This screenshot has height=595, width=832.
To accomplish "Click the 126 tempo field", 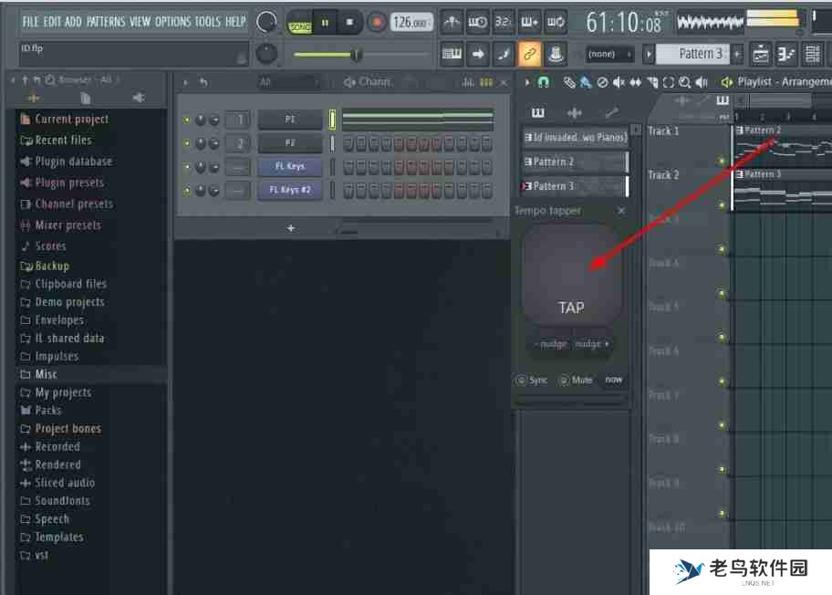I will pos(411,22).
